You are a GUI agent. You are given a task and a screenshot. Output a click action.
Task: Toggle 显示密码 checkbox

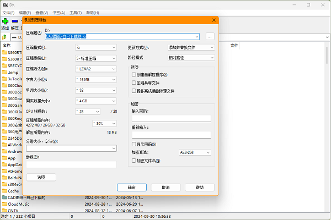pos(134,144)
